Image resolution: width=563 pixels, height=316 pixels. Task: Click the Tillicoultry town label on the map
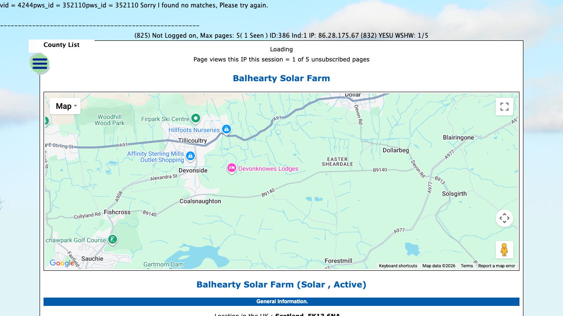192,140
